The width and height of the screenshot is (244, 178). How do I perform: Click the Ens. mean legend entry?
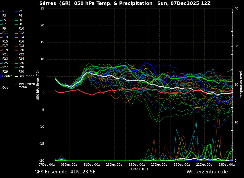[26, 76]
